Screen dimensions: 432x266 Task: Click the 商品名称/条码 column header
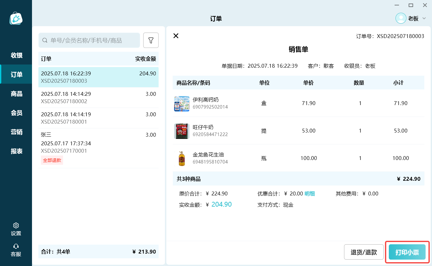(193, 83)
